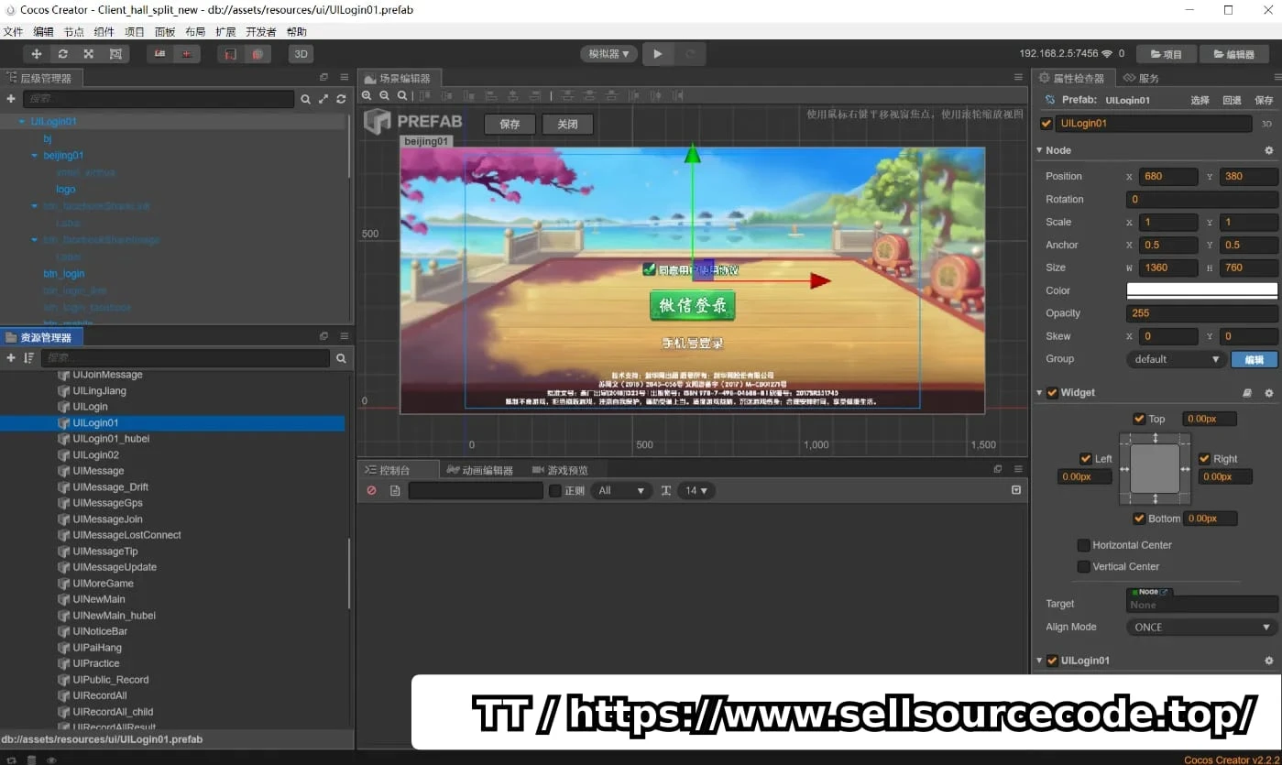The height and width of the screenshot is (765, 1282).
Task: Change asset sort order icon
Action: [x=28, y=358]
